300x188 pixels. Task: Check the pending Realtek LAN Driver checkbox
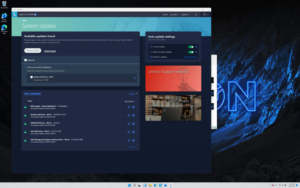click(31, 77)
